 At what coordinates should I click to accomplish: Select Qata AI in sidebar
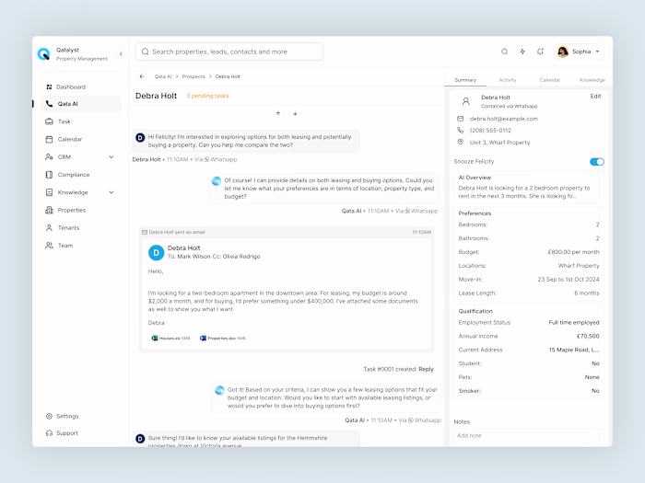click(81, 104)
